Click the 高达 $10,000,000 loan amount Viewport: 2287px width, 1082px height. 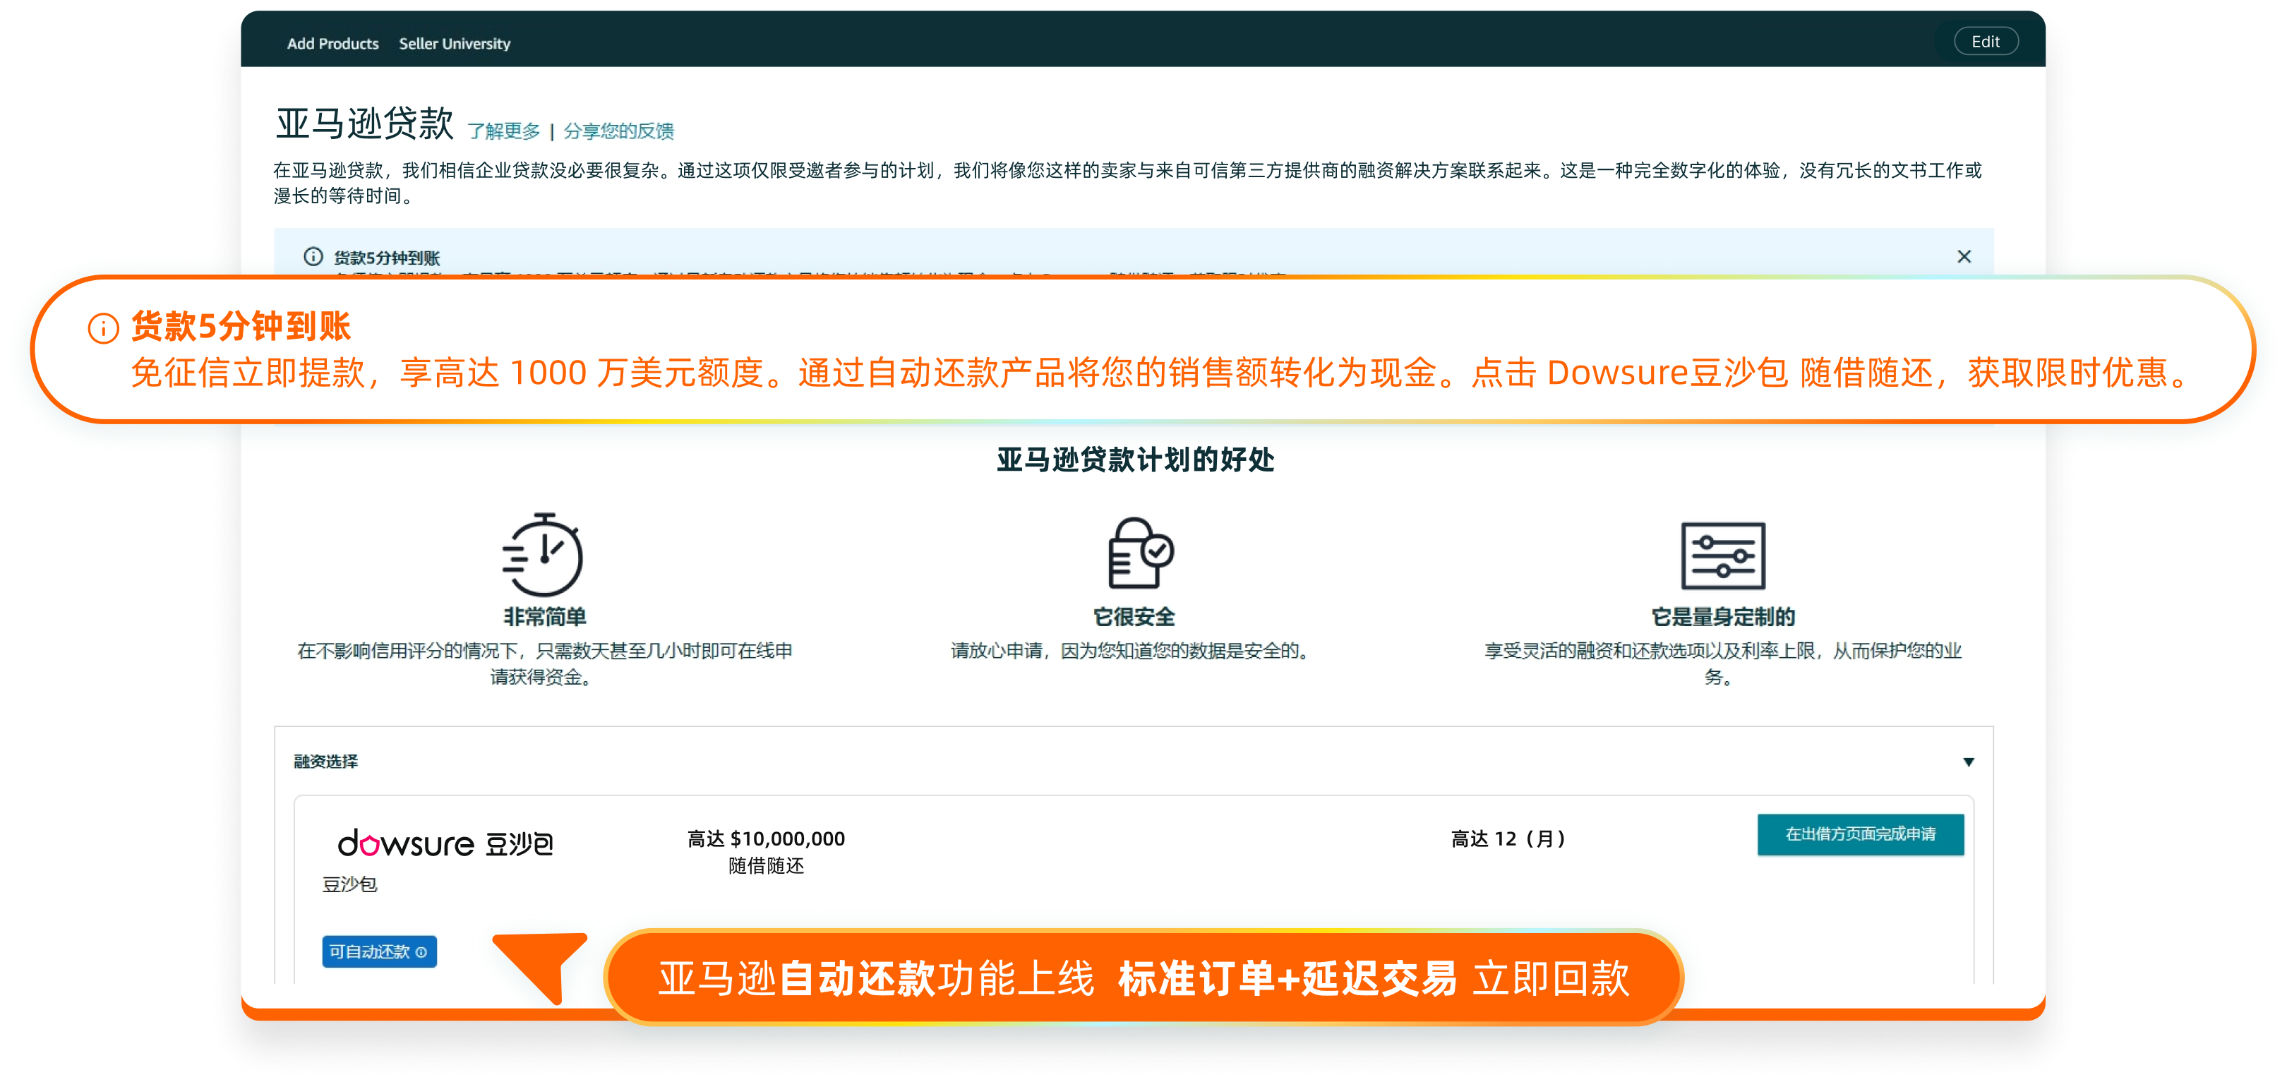pyautogui.click(x=765, y=838)
